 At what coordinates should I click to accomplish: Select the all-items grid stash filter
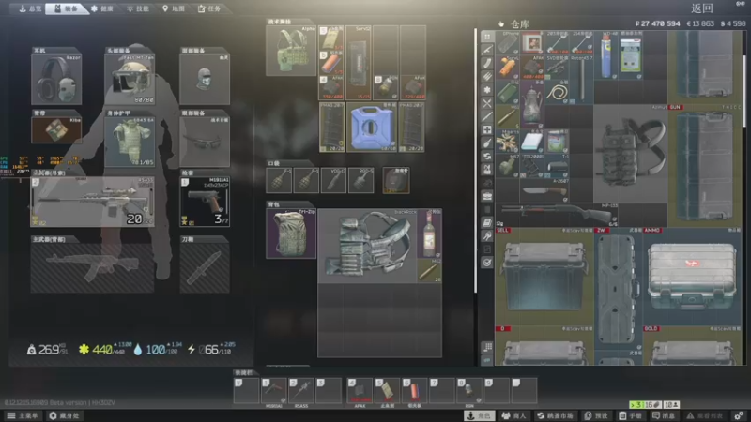487,37
